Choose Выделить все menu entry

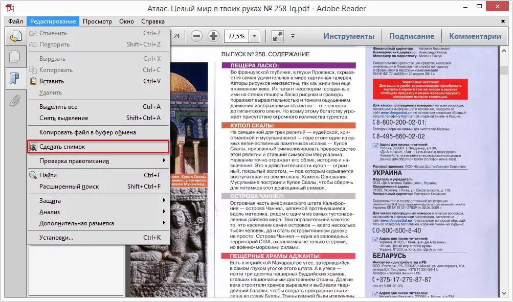[x=98, y=107]
